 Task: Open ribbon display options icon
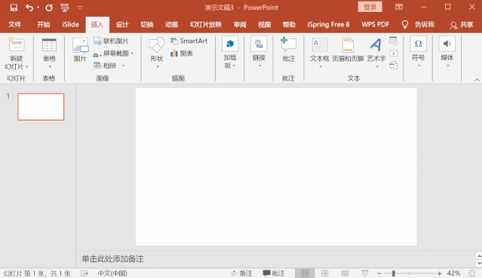[399, 7]
